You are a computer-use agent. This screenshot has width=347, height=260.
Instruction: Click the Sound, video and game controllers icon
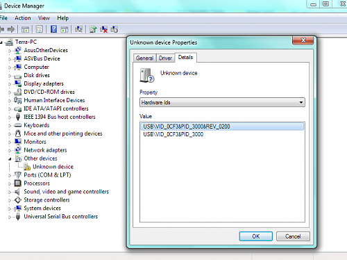(17, 192)
